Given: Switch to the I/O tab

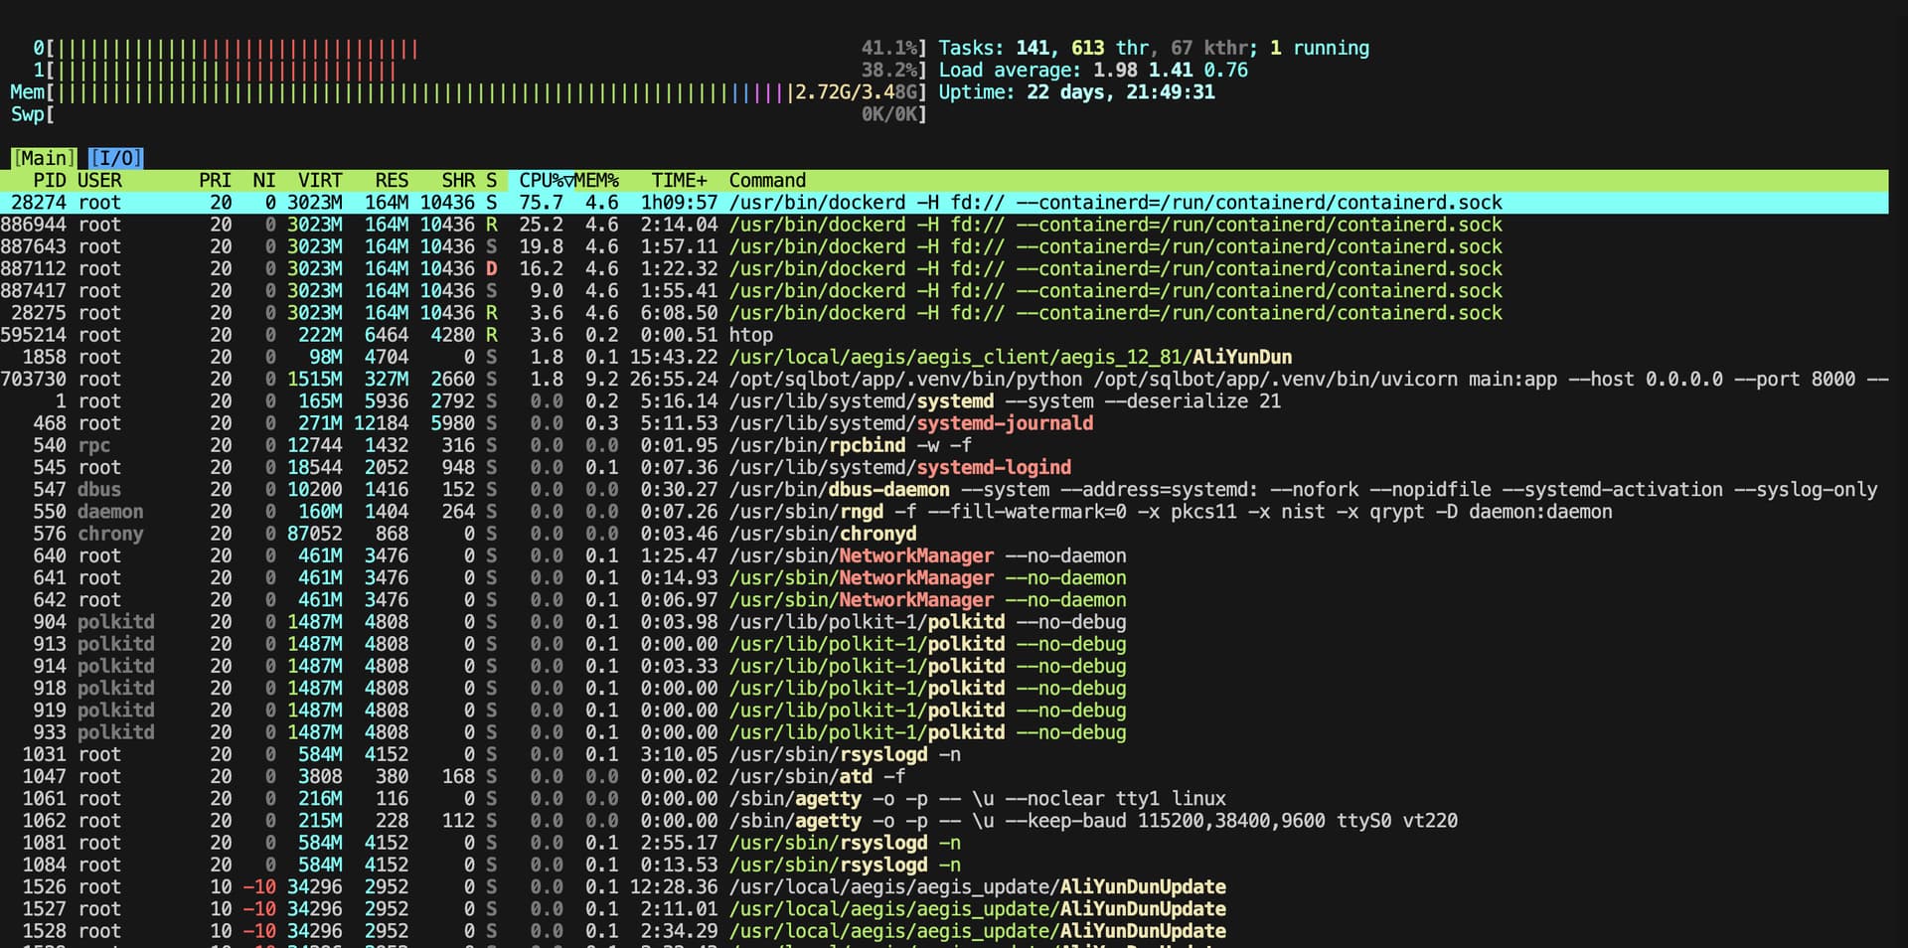Looking at the screenshot, I should coord(115,158).
